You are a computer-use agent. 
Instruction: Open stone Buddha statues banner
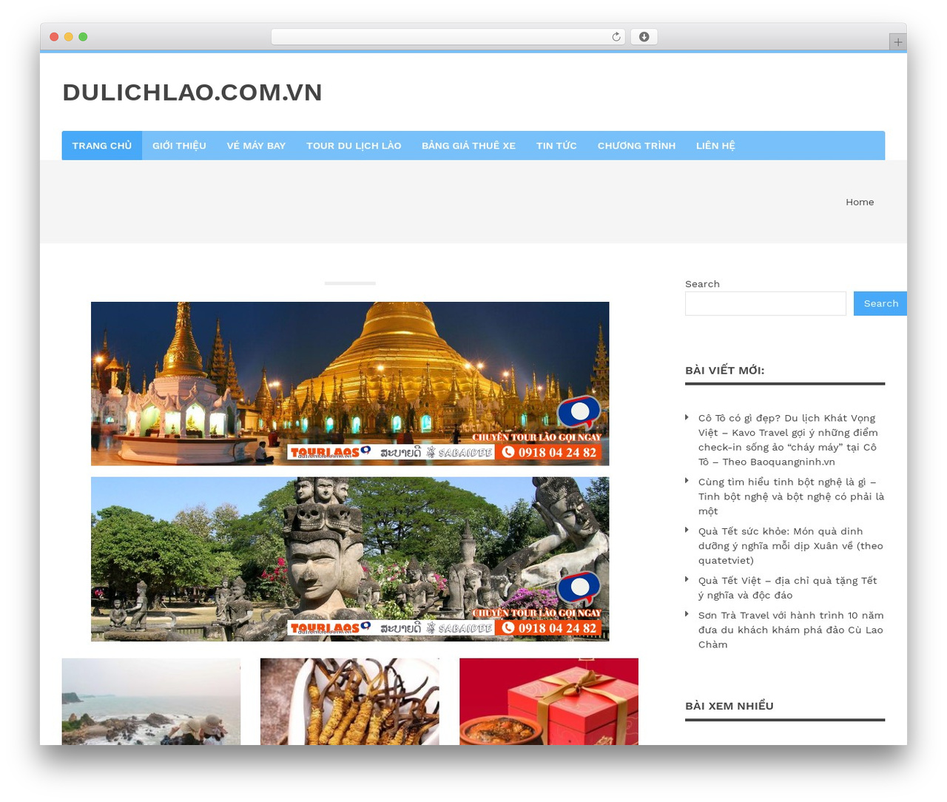pos(350,559)
